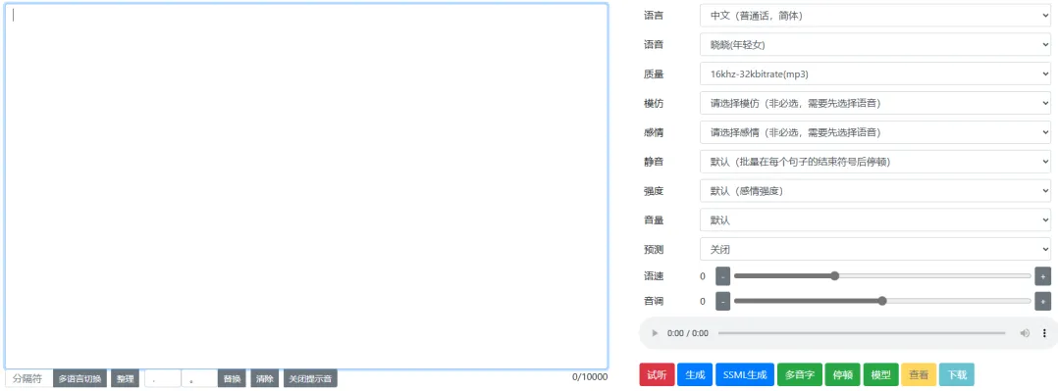Viewport: 1058px width, 391px height.
Task: Click into the 分隔符 input field
Action: [x=28, y=379]
